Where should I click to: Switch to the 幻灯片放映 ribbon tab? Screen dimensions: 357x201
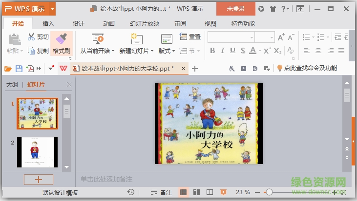(x=145, y=23)
